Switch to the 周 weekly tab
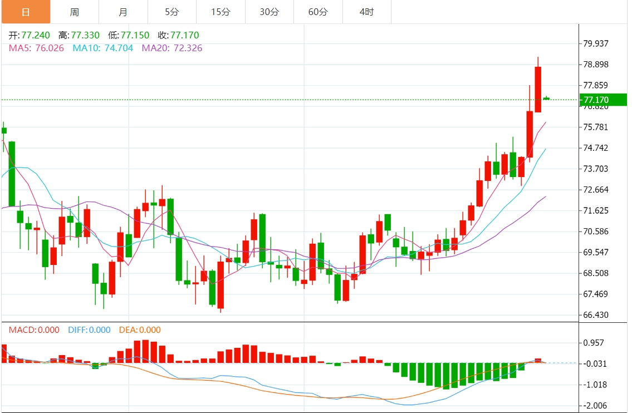This screenshot has width=632, height=413. click(75, 12)
